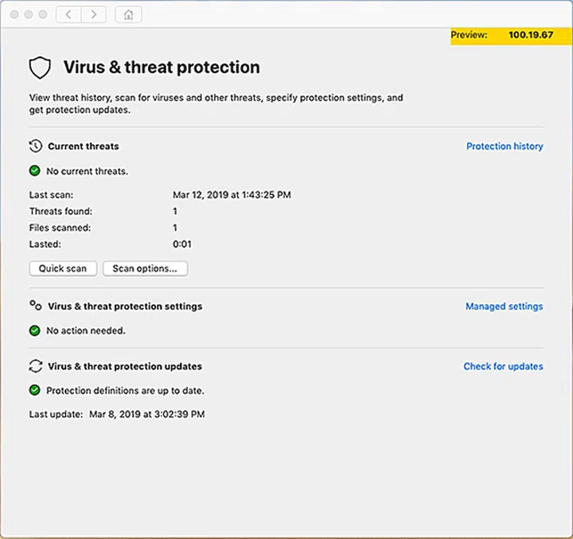Click the Virus & threat protection updates heading
The width and height of the screenshot is (573, 539).
click(x=125, y=367)
